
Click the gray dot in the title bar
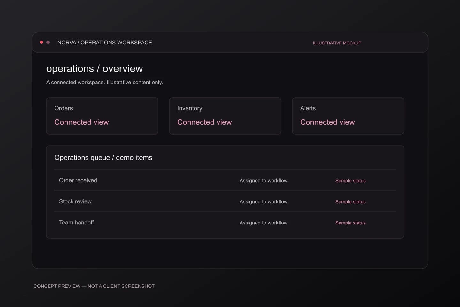tap(48, 42)
